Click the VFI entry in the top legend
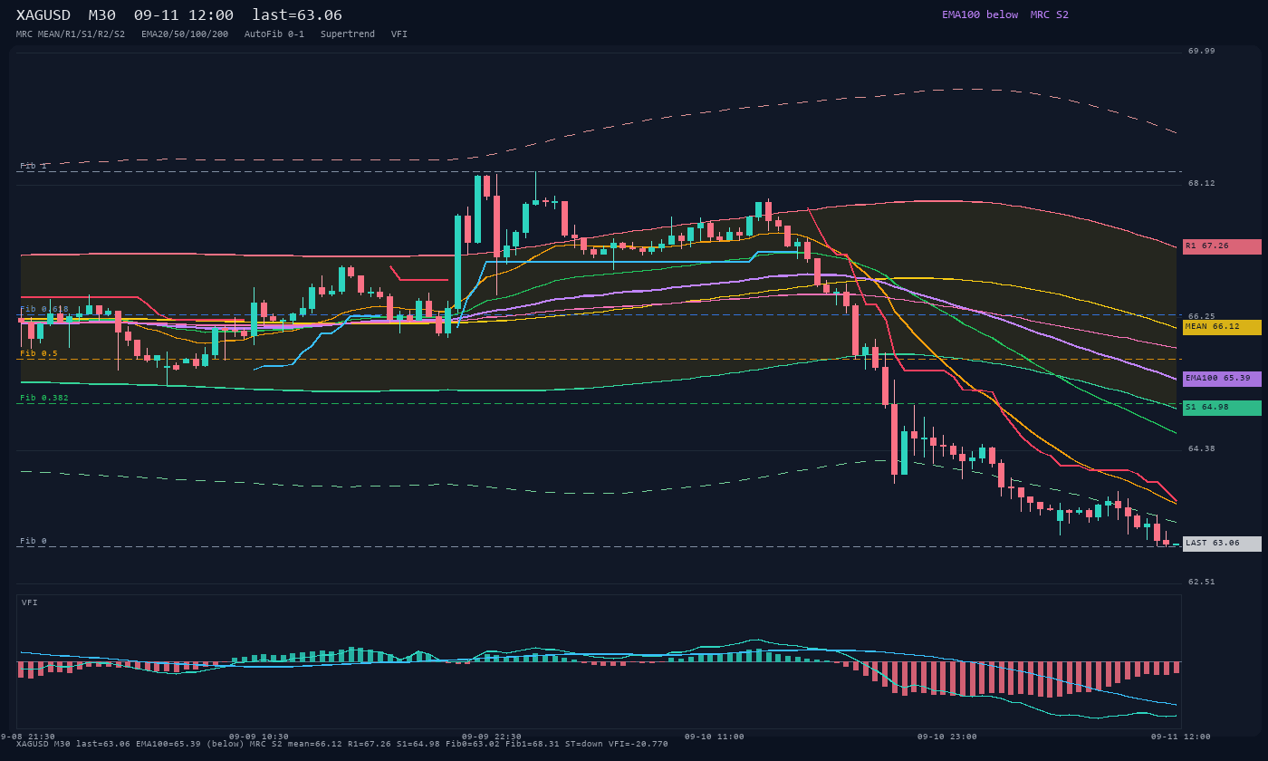The width and height of the screenshot is (1268, 761). (x=399, y=34)
